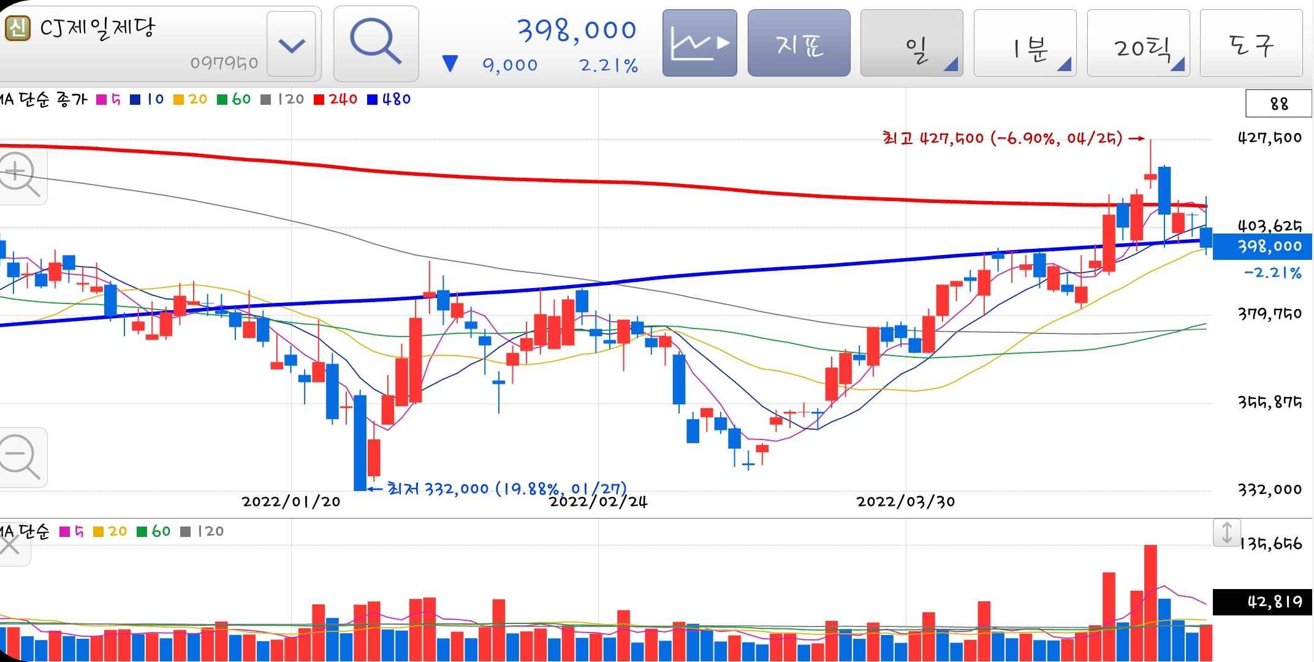The image size is (1314, 662).
Task: Tap the volume MA 120 gray legend swatch
Action: tap(186, 531)
